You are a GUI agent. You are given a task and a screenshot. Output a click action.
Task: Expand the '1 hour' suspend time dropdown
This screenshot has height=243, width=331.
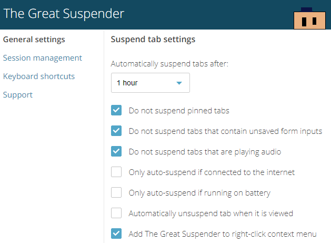click(150, 83)
